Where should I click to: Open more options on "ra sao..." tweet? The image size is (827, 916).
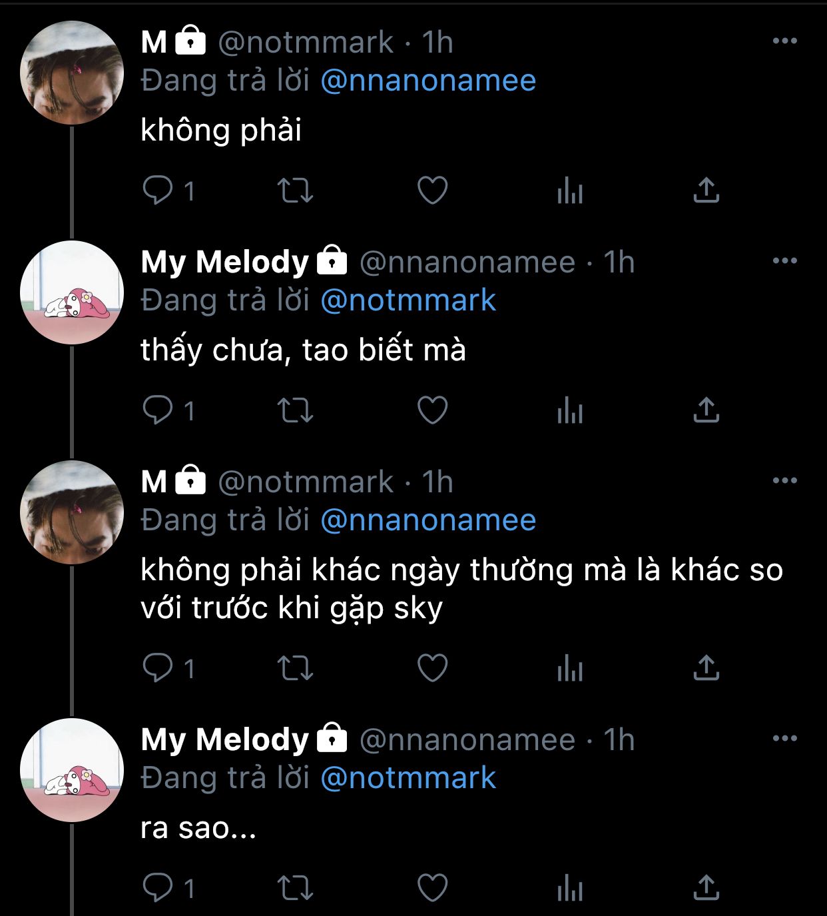(x=784, y=738)
